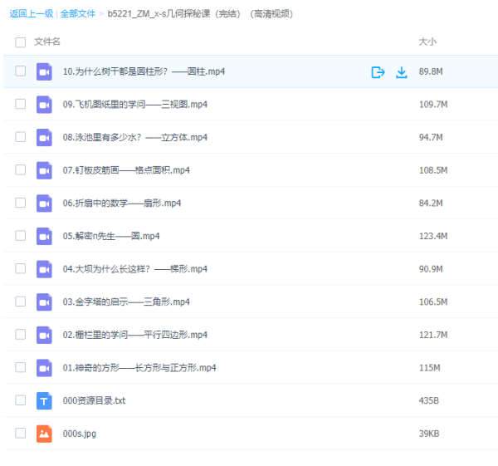Check the box for 07.钉板皮筋画 file
The width and height of the screenshot is (498, 466).
pos(20,170)
